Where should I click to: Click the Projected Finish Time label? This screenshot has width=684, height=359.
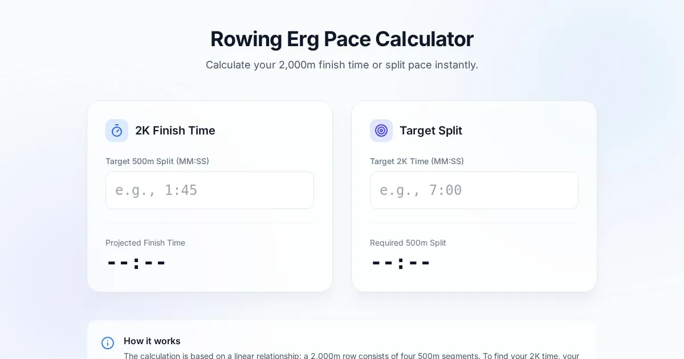pos(145,243)
